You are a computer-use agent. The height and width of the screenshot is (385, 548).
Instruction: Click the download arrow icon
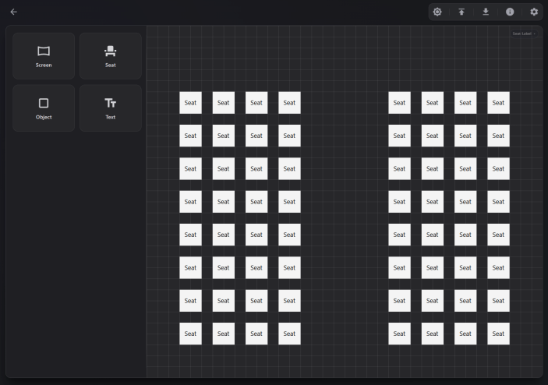point(486,12)
